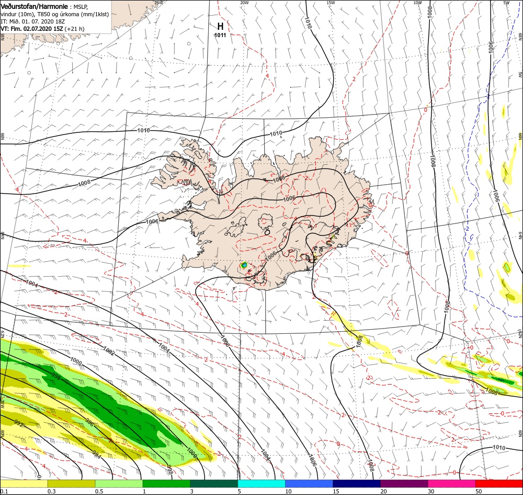Click the "Veðurstofan/Harmonie" title text
The image size is (523, 495).
[x=35, y=7]
